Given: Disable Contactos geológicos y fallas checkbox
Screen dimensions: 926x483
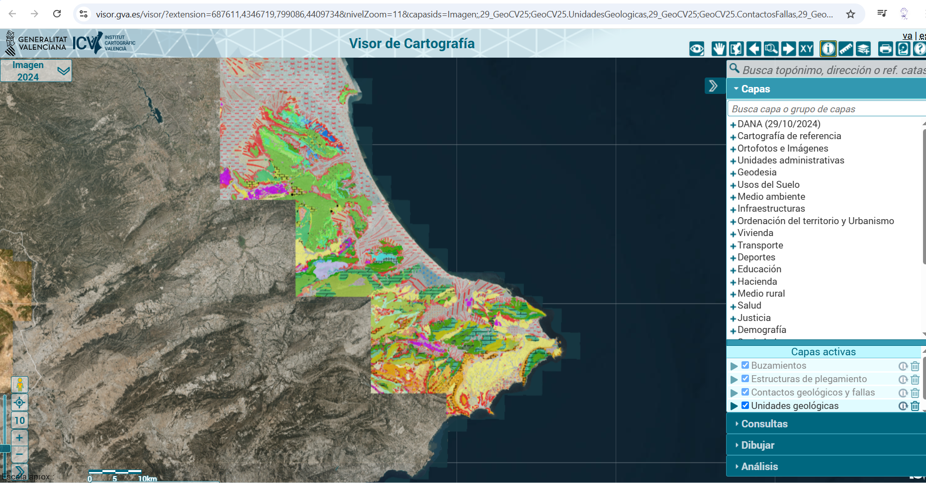Looking at the screenshot, I should click(745, 392).
